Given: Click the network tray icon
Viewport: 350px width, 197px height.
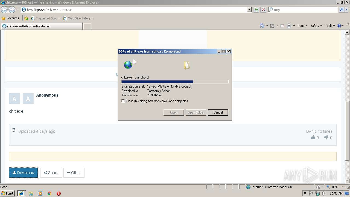Looking at the screenshot, I should 317,193.
